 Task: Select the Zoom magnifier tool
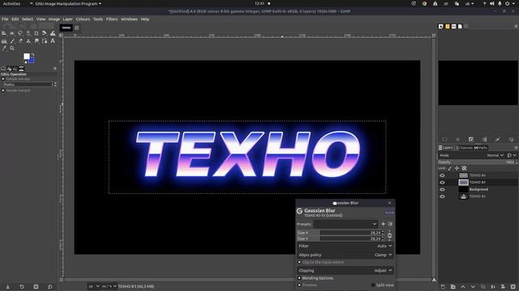point(12,48)
